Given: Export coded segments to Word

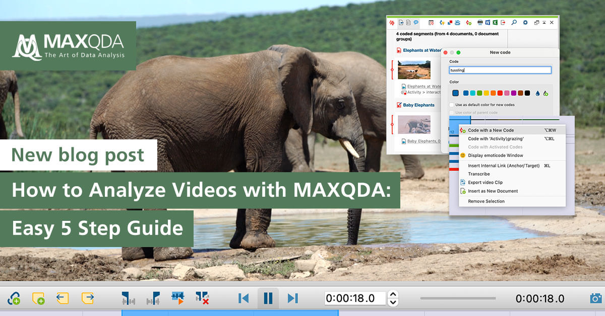Looking at the screenshot, I should click(488, 22).
